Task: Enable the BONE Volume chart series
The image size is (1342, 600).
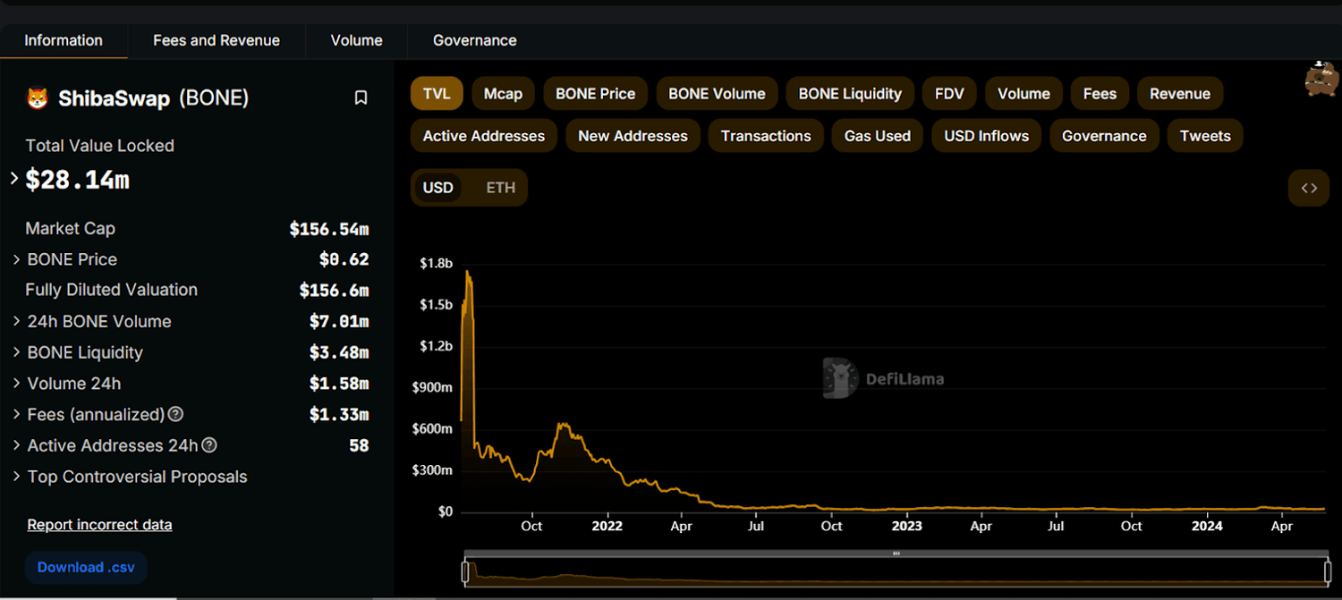Action: coord(717,94)
